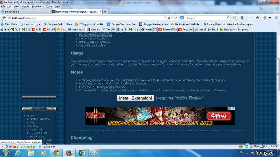Image resolution: width=280 pixels, height=157 pixels.
Task: Click the vertical page scrollbar thumb
Action: 278,75
